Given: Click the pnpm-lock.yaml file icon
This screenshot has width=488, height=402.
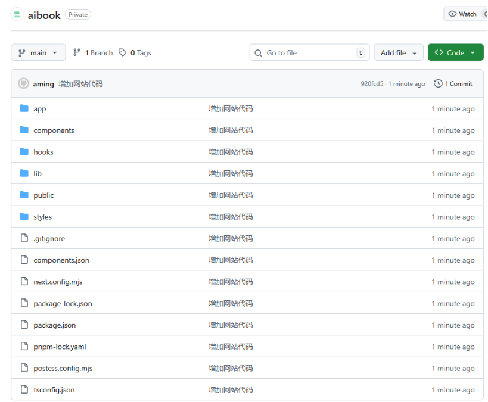Looking at the screenshot, I should click(24, 346).
